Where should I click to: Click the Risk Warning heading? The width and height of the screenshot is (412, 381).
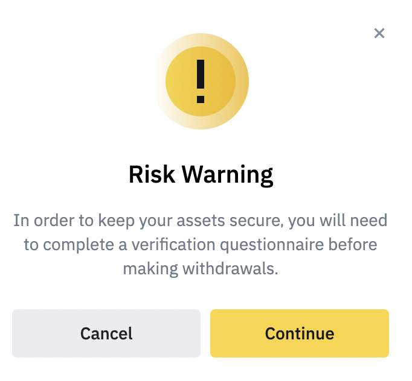point(201,175)
